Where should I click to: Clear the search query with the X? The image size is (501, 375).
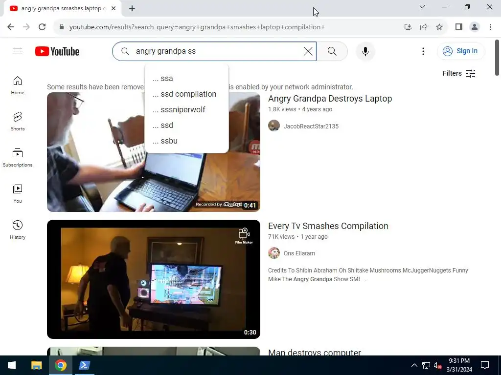click(308, 51)
